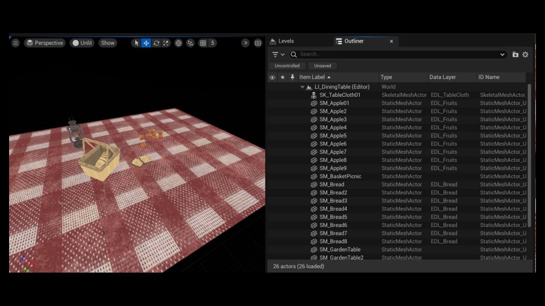Open Outliner settings gear
This screenshot has height=306, width=545.
[525, 54]
